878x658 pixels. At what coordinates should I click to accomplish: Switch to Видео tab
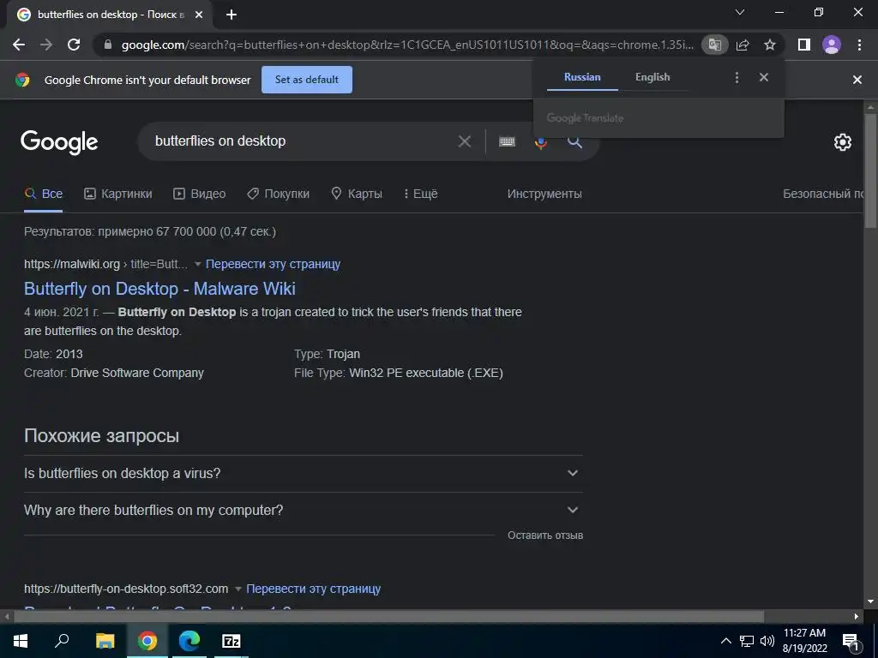pos(199,194)
